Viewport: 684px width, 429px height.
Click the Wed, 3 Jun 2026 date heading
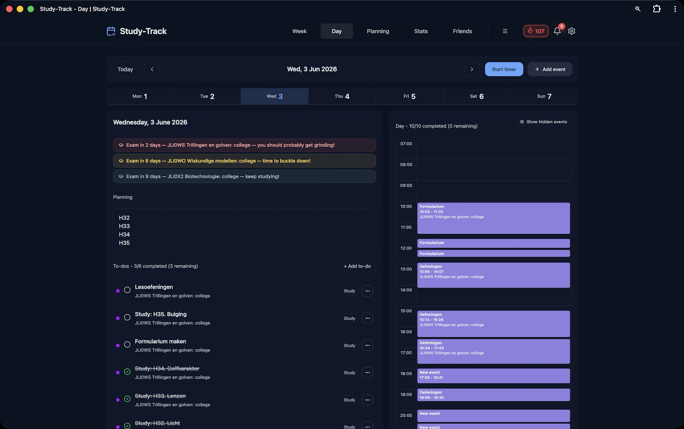(312, 69)
